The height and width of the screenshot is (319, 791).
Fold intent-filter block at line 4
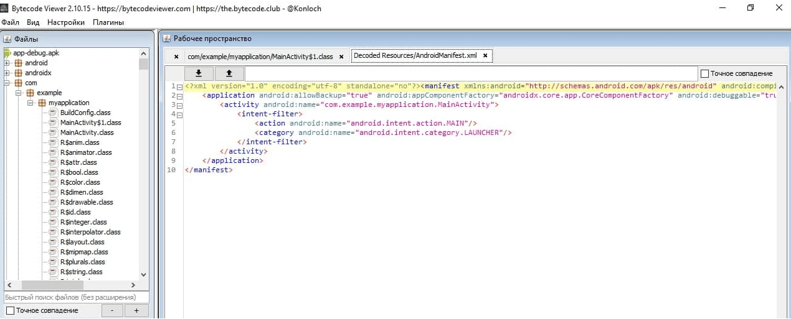[x=179, y=114]
